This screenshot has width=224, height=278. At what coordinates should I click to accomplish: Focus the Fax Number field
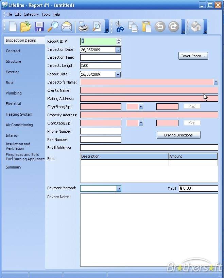tap(101, 140)
